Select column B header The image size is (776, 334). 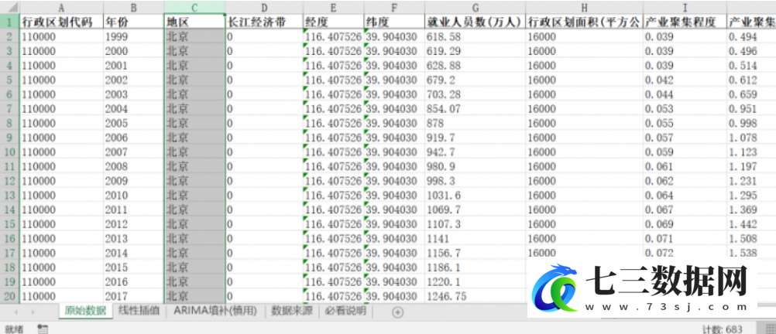click(x=134, y=8)
